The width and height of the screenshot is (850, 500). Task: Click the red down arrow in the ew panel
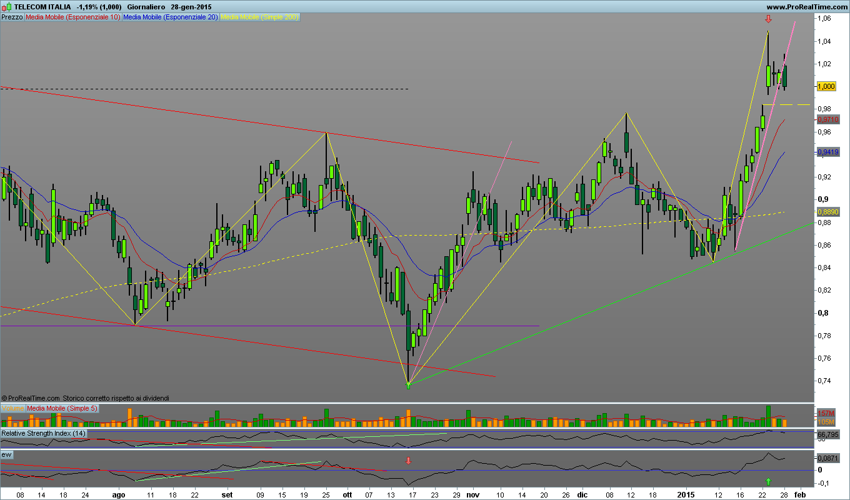click(x=408, y=461)
